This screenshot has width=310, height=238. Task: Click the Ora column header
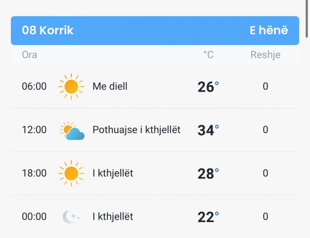(x=29, y=55)
